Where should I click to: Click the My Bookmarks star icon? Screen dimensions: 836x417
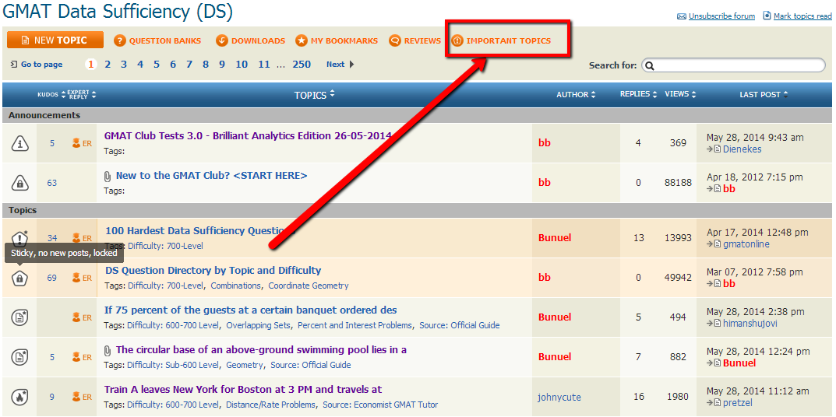pos(302,40)
